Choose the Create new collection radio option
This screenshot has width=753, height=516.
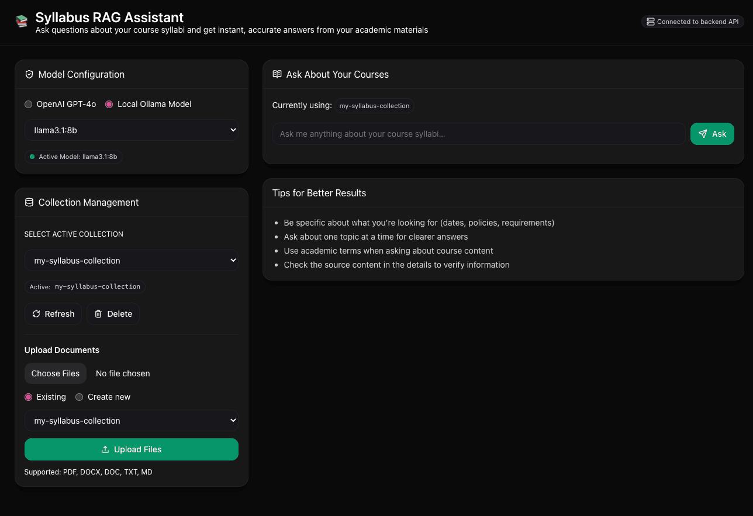click(80, 397)
